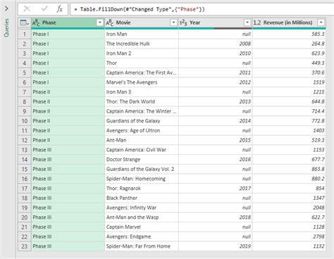Click Avengers: Age of Ultron cell
Viewport: 334px width, 259px height.
[x=142, y=131]
